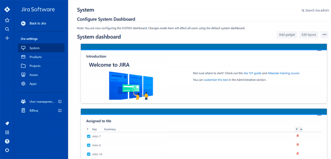
Task: Click the Back to Jira arrow icon
Action: click(x=23, y=23)
